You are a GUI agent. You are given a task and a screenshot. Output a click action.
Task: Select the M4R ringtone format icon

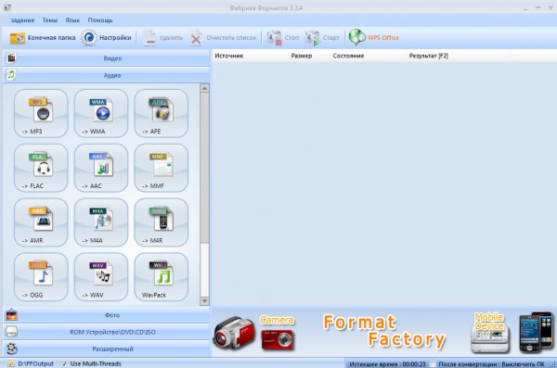tap(161, 222)
